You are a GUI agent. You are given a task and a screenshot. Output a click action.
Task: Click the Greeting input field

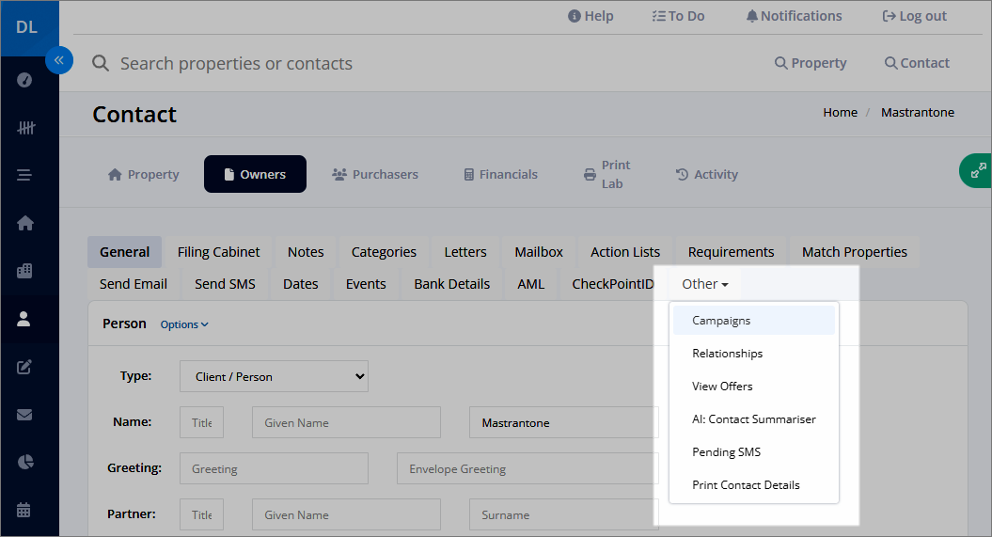(274, 468)
